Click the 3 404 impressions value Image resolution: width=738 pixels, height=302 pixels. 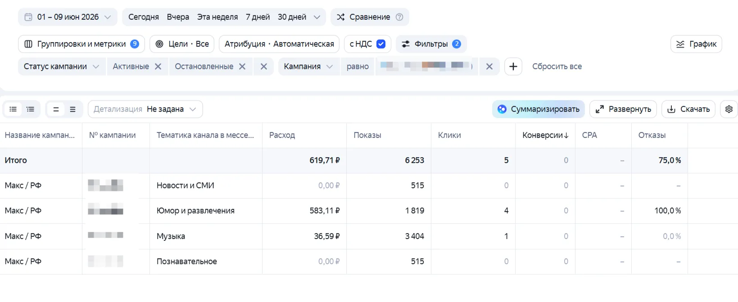(x=415, y=236)
